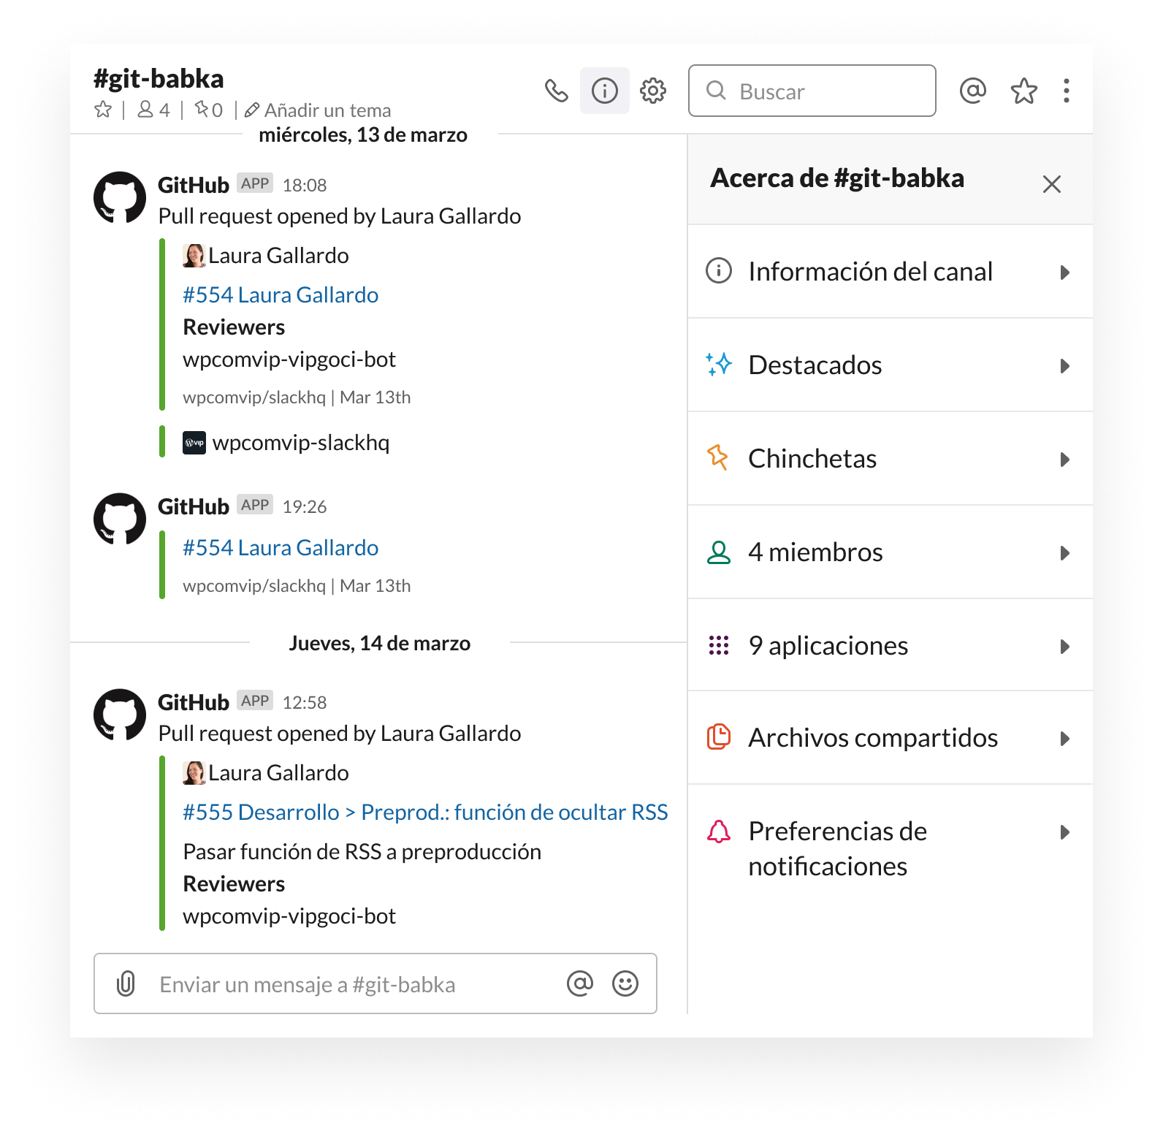Click the Buscar search field
The image size is (1163, 1134).
tap(812, 91)
